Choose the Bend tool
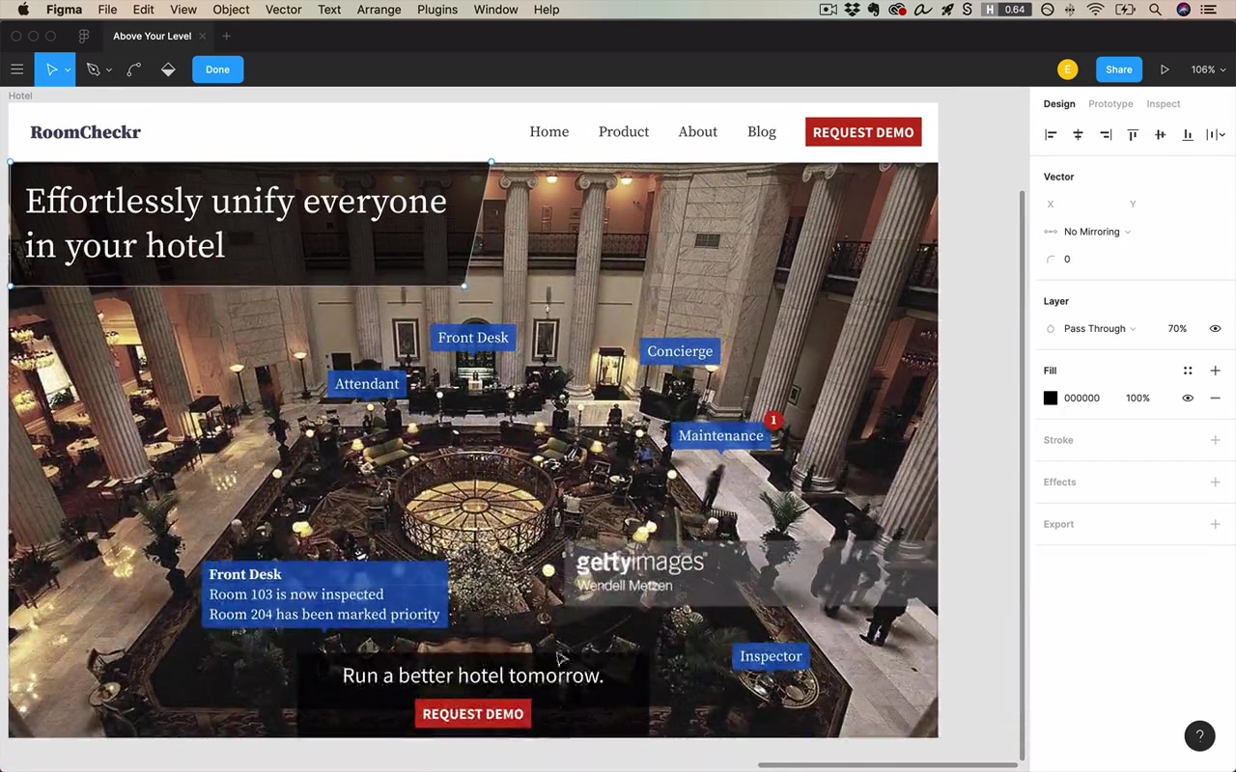 click(133, 69)
